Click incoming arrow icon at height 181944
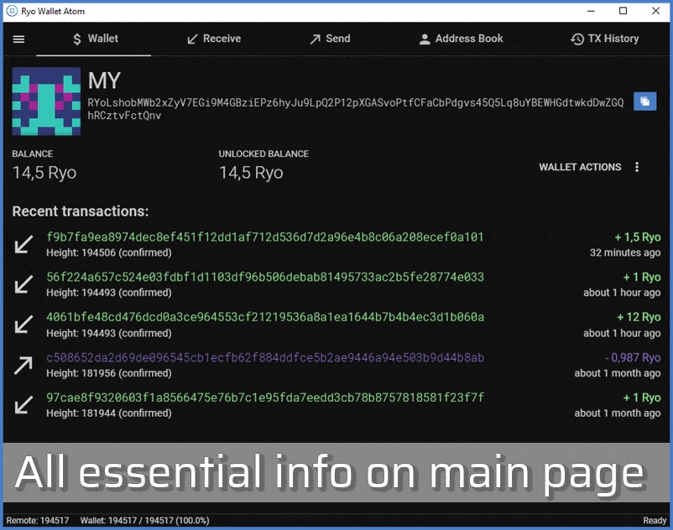Image resolution: width=673 pixels, height=530 pixels. (x=23, y=405)
